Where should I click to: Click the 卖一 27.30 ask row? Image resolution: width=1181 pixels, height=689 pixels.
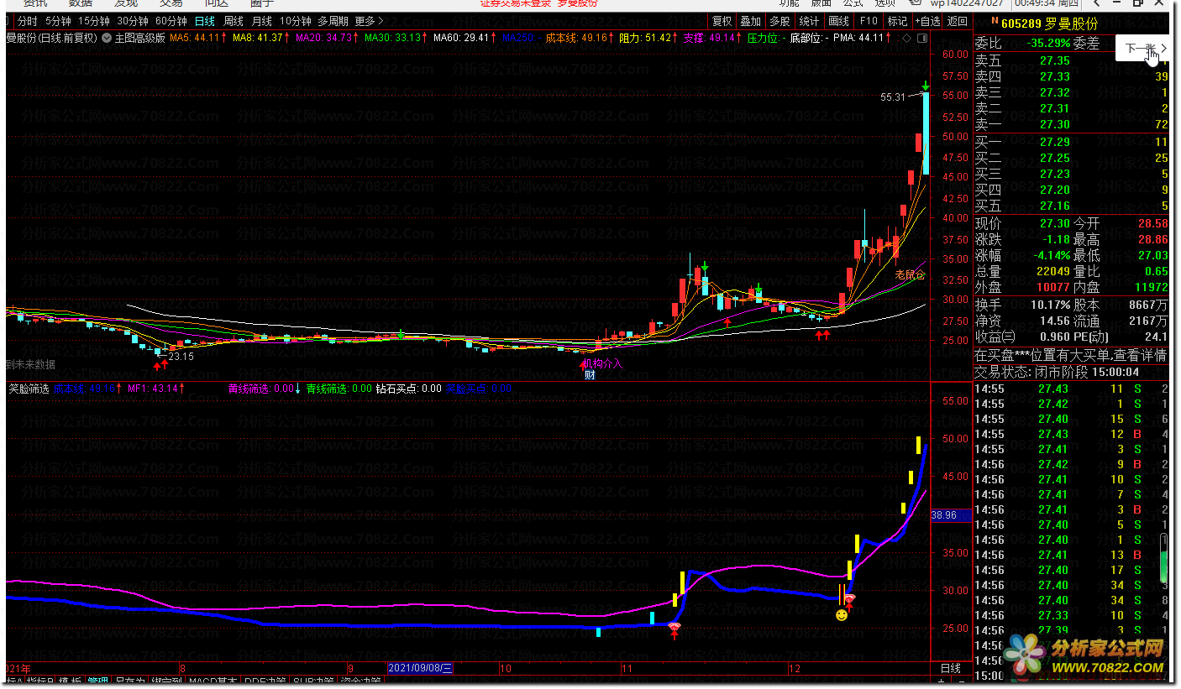click(1072, 124)
